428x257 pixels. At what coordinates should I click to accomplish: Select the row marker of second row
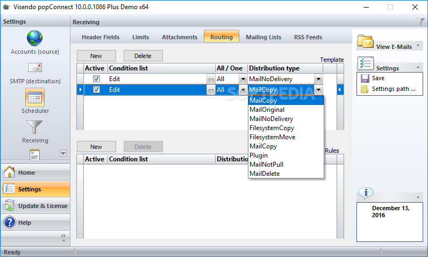(x=80, y=90)
